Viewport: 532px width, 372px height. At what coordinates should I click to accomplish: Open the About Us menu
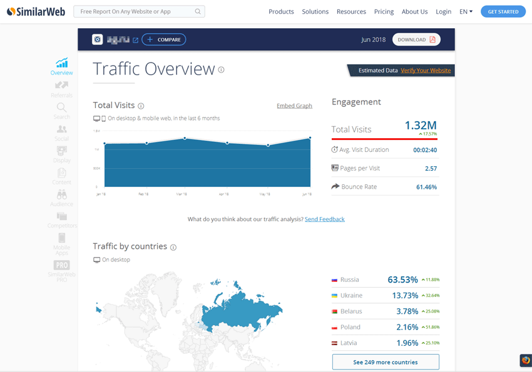[414, 11]
